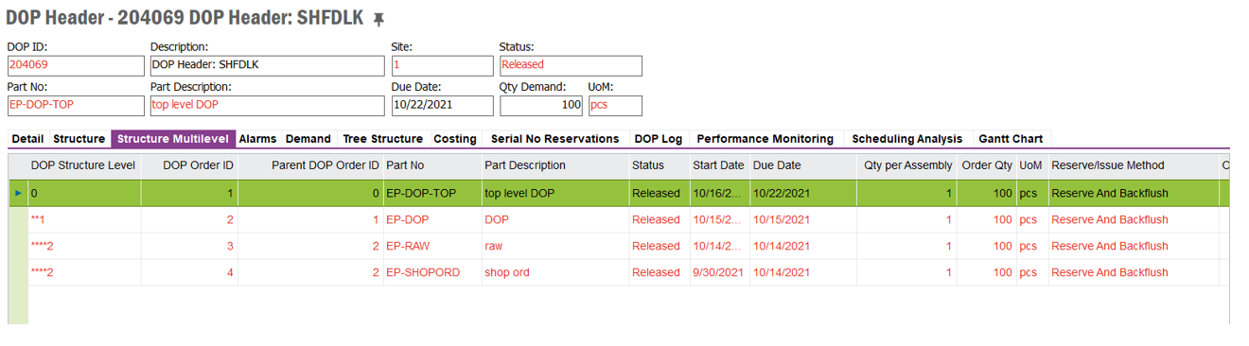This screenshot has height=346, width=1249.
Task: Sort by the DOP Structure Level column header
Action: 83,165
